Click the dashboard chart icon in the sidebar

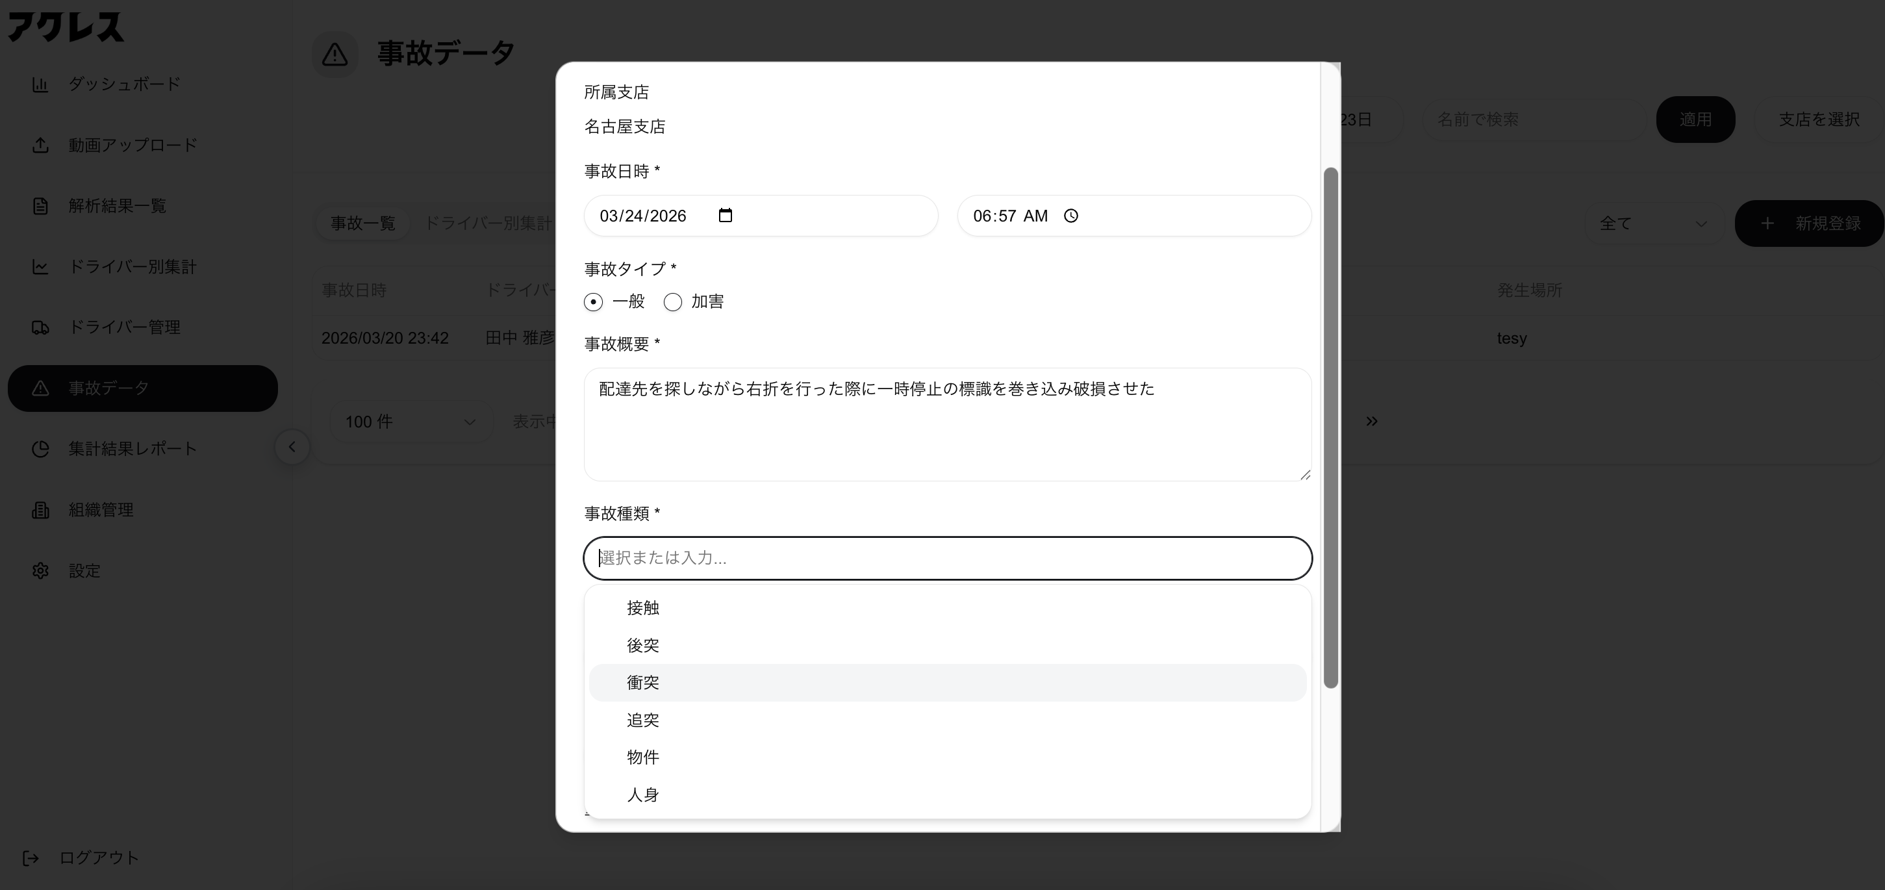coord(40,84)
